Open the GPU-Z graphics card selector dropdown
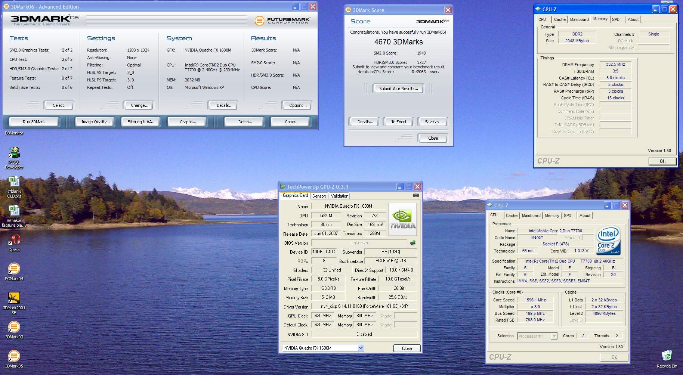Viewport: 683px width, 375px height. pyautogui.click(x=361, y=348)
